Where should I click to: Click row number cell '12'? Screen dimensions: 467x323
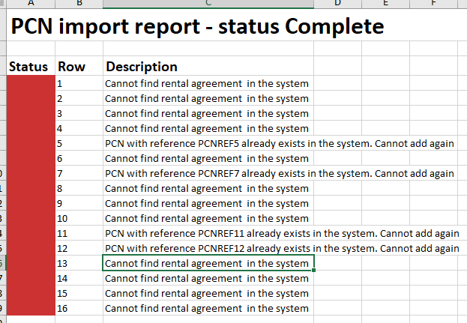click(79, 248)
